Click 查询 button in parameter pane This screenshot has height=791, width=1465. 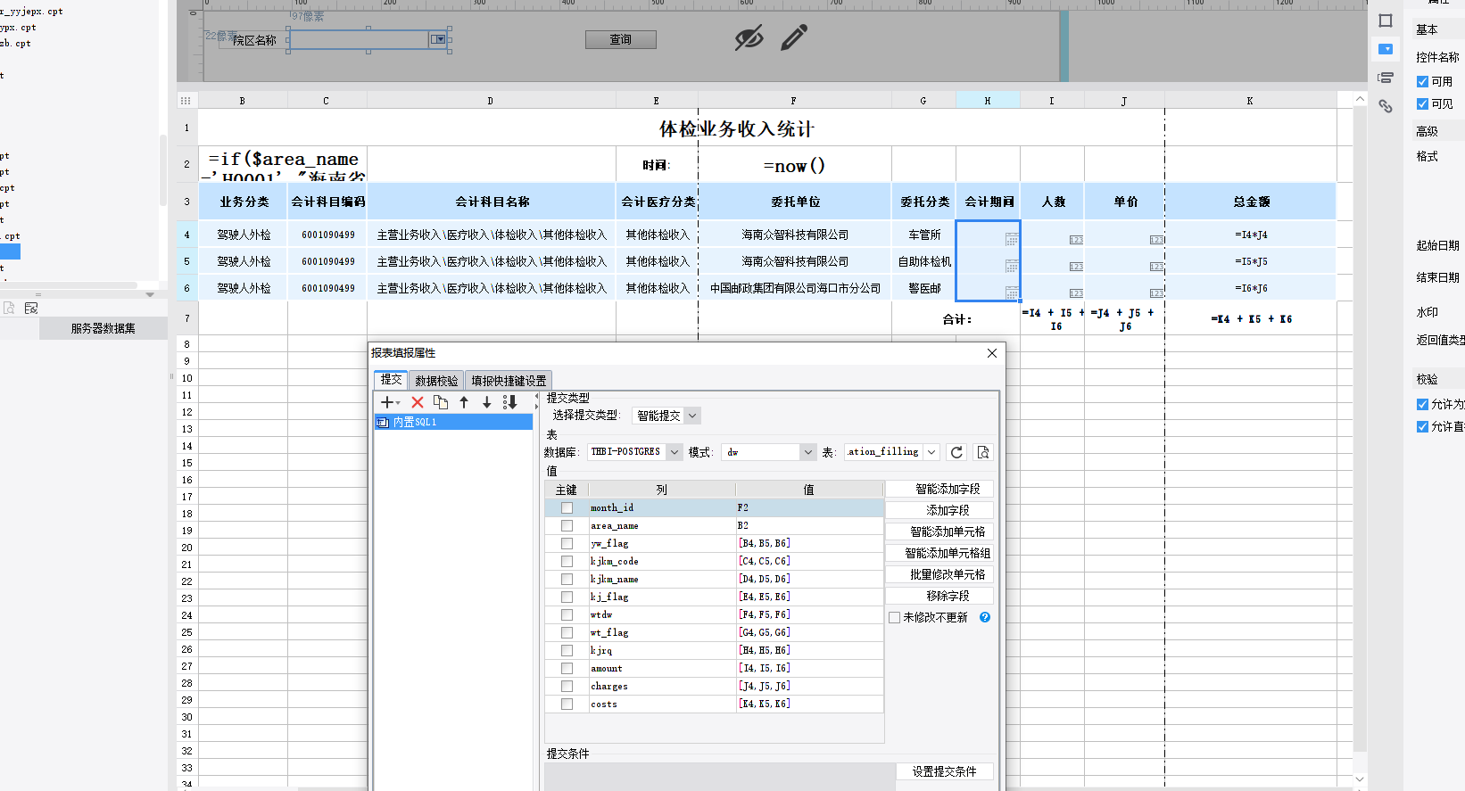(x=621, y=39)
